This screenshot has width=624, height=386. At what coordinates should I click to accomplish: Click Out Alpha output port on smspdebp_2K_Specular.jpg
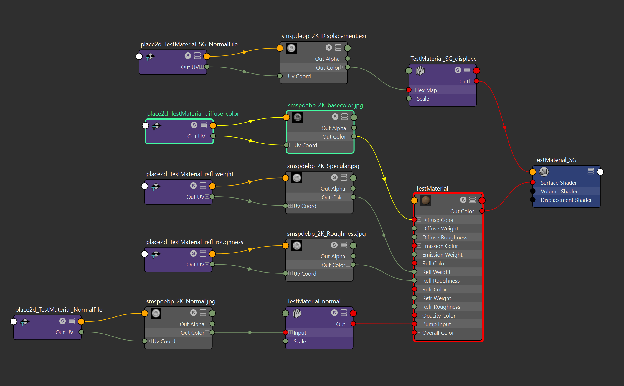point(353,188)
